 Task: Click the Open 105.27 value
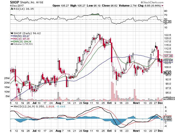[x=61, y=6]
